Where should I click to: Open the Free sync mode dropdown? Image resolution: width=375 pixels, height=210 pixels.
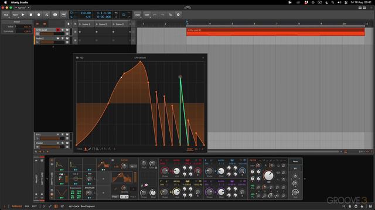click(x=115, y=197)
